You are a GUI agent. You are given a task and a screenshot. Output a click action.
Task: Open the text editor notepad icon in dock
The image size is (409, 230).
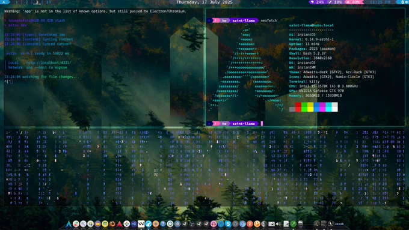tap(286, 224)
